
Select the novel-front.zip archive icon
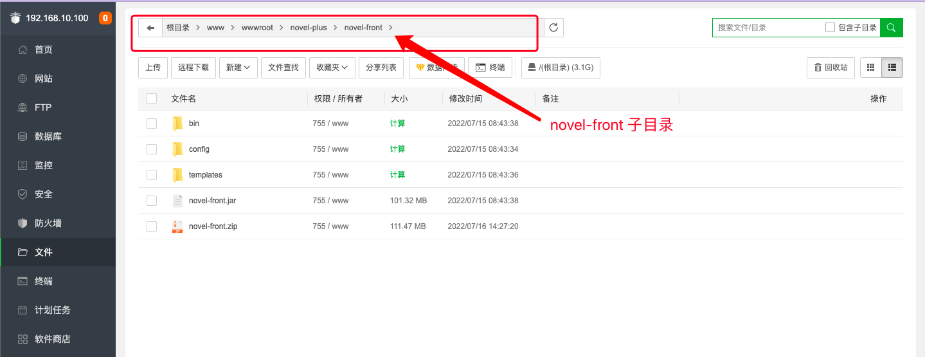(x=177, y=226)
